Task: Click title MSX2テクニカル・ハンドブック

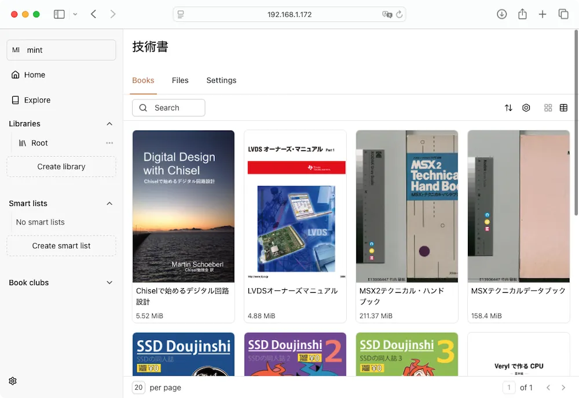Action: [x=402, y=297]
